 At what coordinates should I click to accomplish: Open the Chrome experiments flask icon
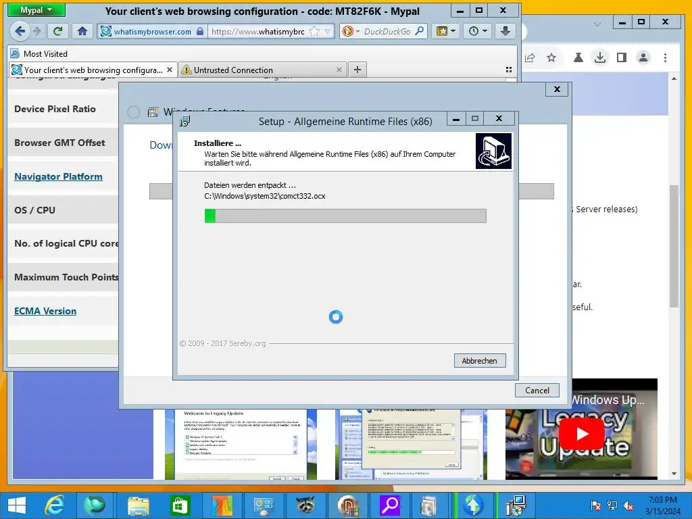tap(578, 57)
